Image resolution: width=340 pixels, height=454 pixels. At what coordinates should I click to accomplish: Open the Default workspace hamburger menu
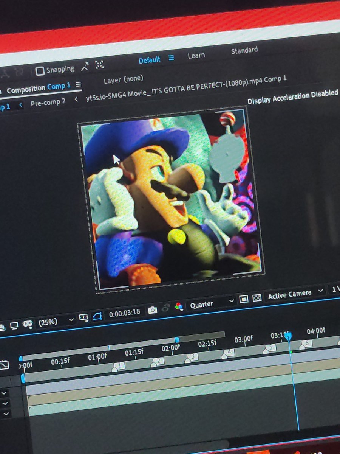(171, 58)
